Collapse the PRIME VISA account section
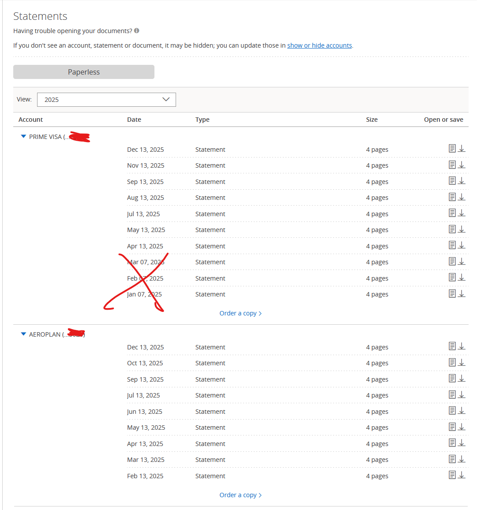This screenshot has width=477, height=510. (x=24, y=137)
